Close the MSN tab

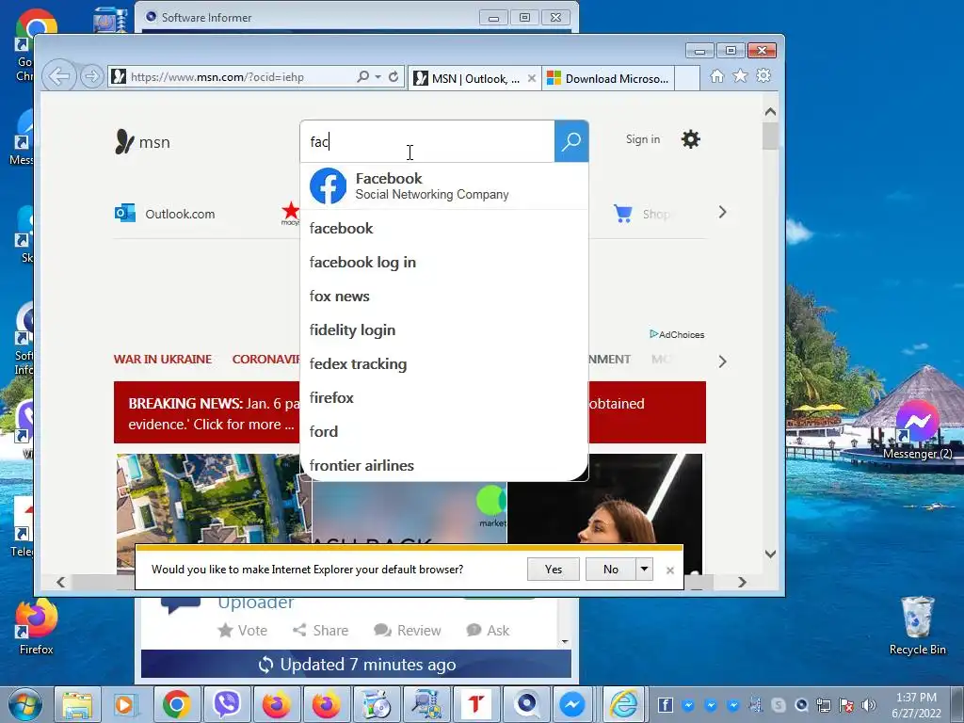tap(532, 78)
